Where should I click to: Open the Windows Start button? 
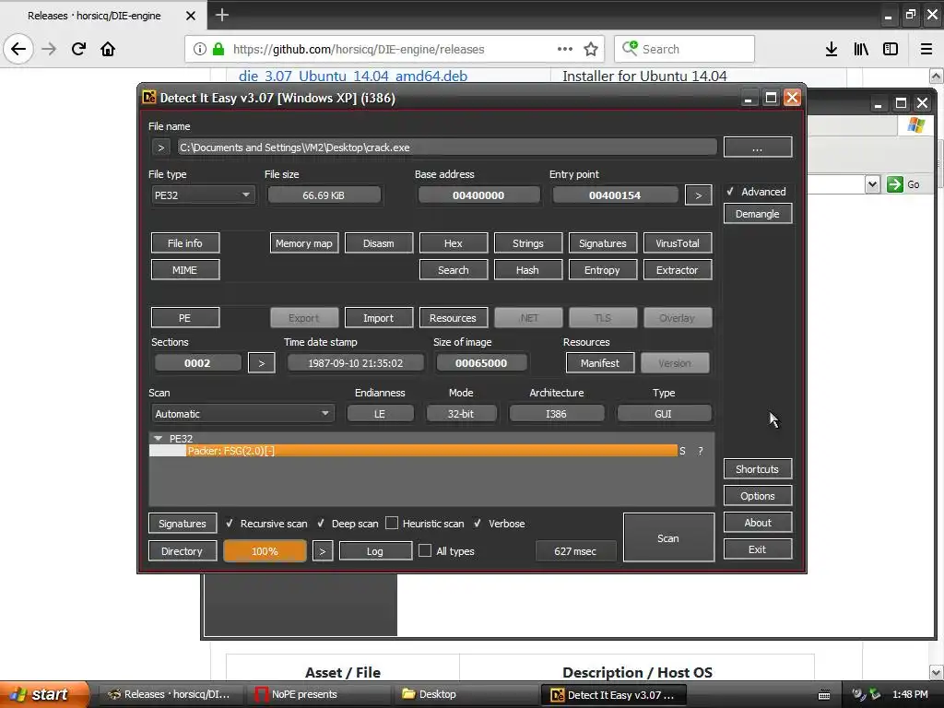pos(44,694)
